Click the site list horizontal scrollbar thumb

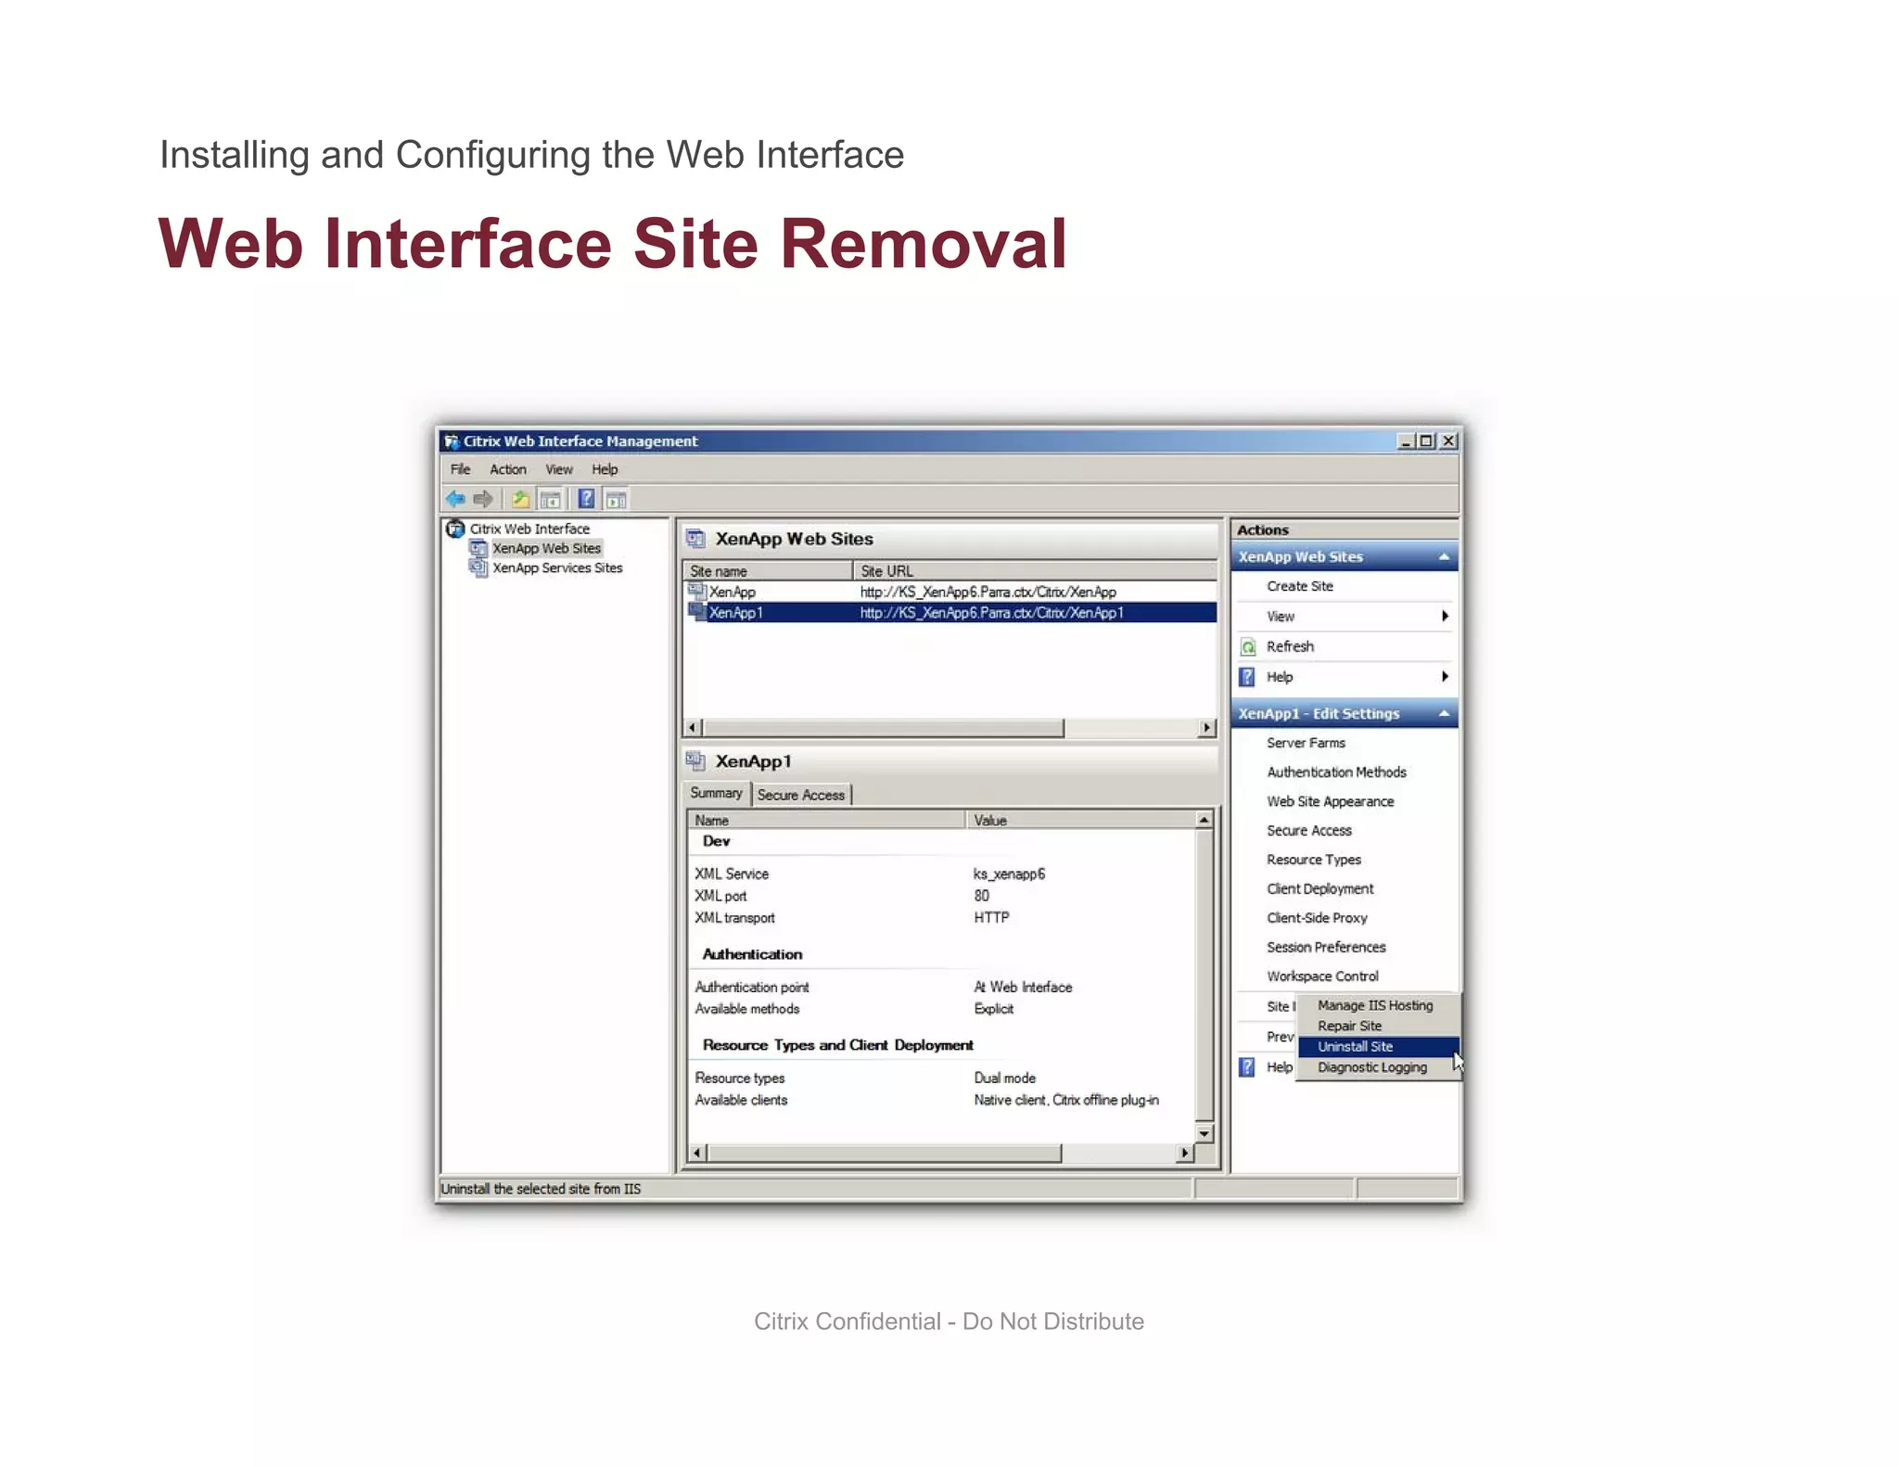point(883,728)
